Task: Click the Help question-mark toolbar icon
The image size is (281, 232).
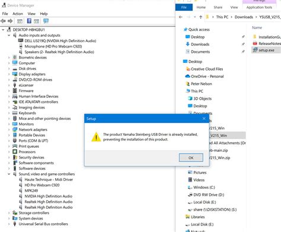Action: click(29, 21)
